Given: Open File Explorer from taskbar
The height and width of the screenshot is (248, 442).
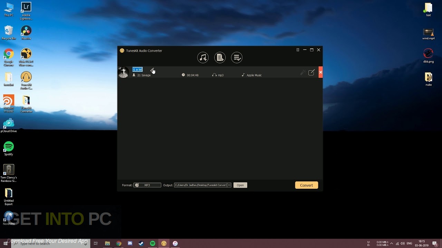Looking at the screenshot, I should click(x=107, y=244).
